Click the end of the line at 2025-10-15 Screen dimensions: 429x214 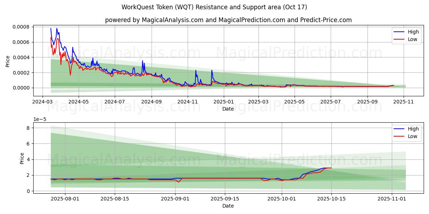(331, 168)
